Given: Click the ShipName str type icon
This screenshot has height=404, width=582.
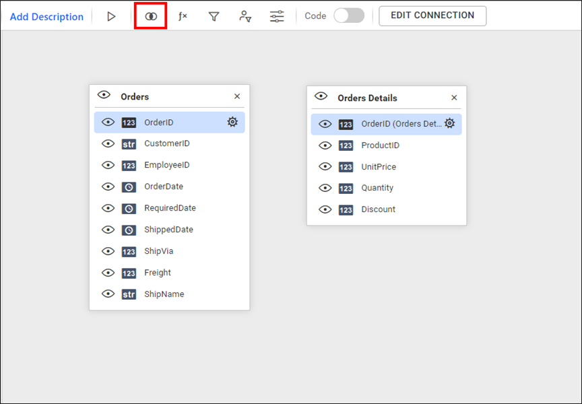Looking at the screenshot, I should click(x=129, y=294).
